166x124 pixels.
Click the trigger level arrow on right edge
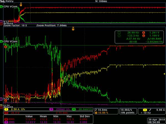(x=165, y=74)
